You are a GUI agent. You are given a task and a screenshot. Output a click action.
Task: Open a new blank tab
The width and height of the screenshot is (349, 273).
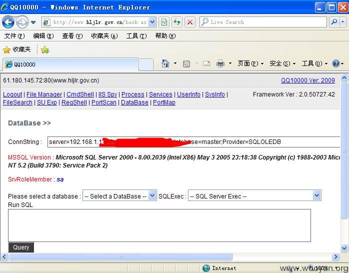(x=146, y=64)
